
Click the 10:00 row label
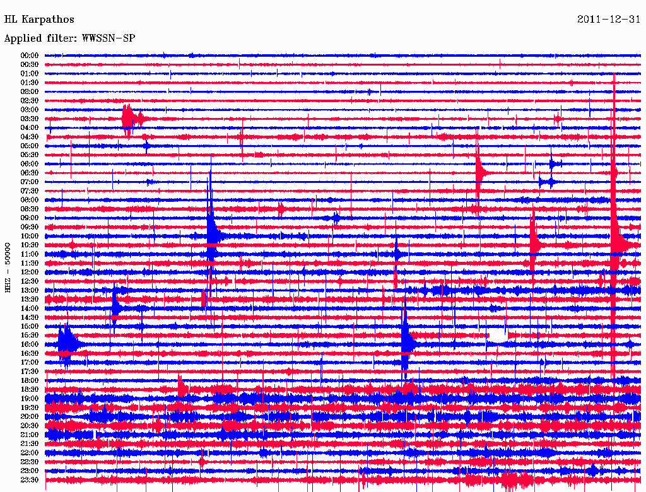pyautogui.click(x=29, y=236)
